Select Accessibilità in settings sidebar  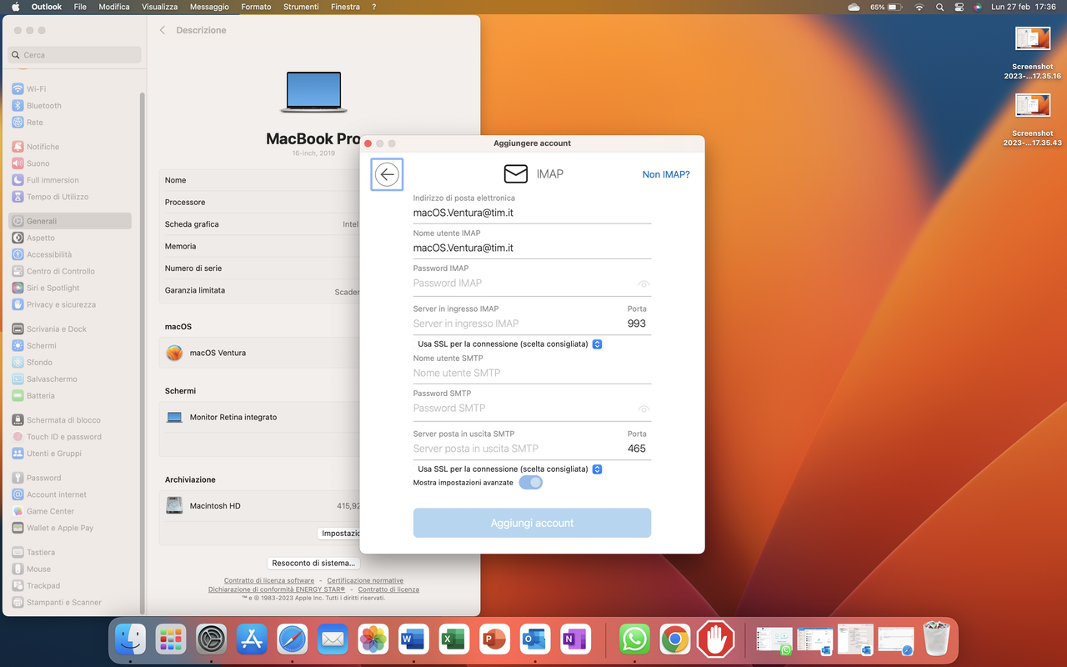pos(70,254)
